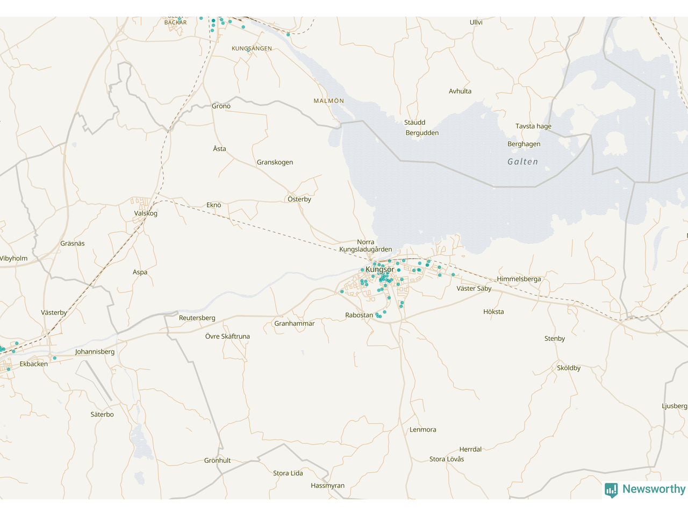Select the Kungsör town label
This screenshot has height=516, width=688.
pos(379,269)
